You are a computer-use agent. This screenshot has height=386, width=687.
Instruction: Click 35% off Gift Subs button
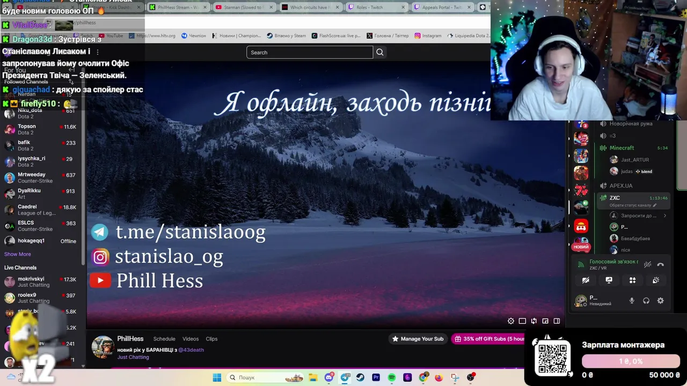click(x=488, y=339)
